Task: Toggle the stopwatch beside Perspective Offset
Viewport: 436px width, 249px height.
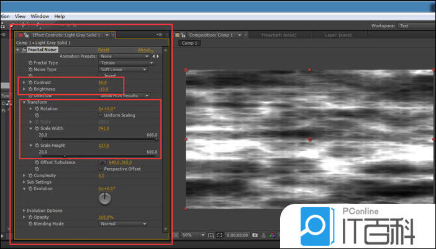Action: [37, 169]
